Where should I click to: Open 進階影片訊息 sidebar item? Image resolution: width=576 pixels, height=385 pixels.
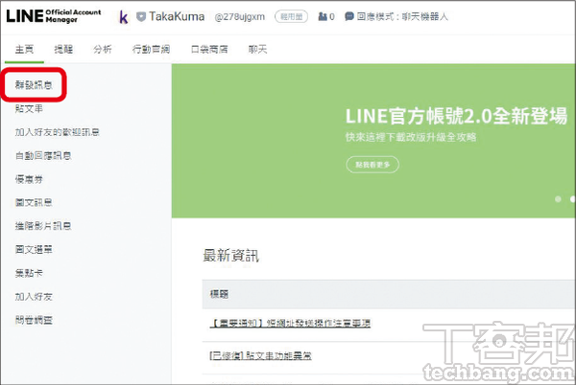click(x=43, y=226)
